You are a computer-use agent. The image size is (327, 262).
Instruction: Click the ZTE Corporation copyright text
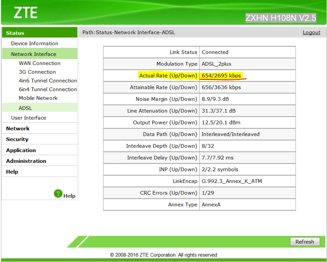[163, 255]
